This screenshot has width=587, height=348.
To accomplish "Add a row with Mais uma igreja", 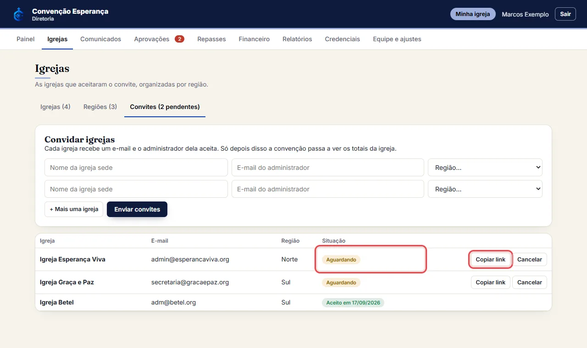I will [x=74, y=209].
